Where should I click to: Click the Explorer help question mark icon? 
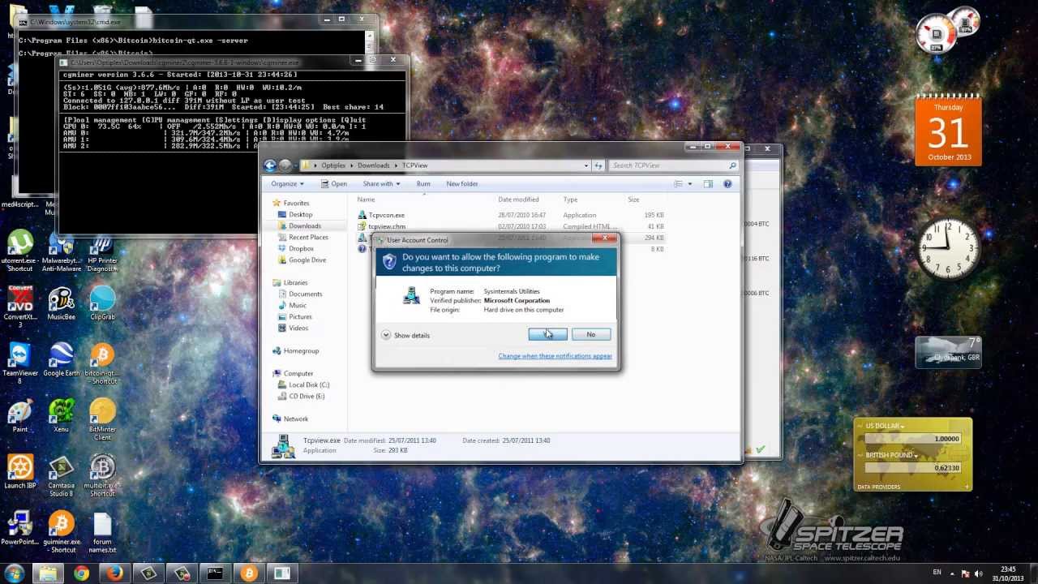pyautogui.click(x=727, y=184)
